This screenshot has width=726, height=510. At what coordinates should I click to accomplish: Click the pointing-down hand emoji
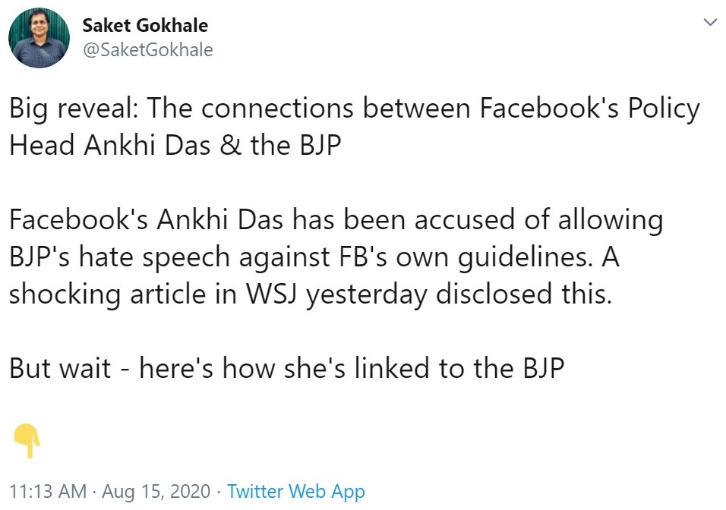(x=27, y=441)
